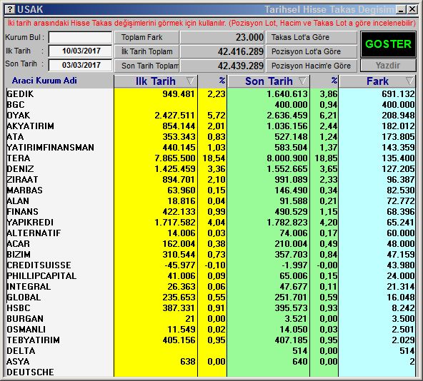Select the BURGAN row
The height and width of the screenshot is (381, 423).
click(211, 318)
